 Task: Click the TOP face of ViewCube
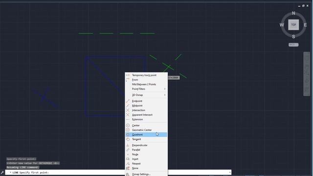tap(293, 25)
